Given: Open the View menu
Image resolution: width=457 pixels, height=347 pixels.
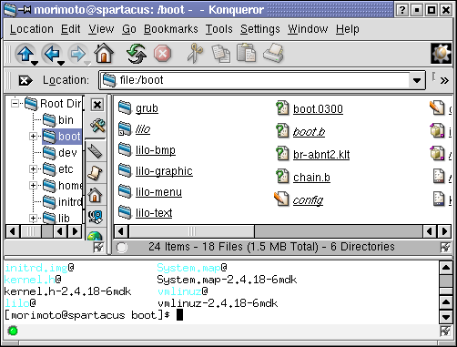Looking at the screenshot, I should click(101, 29).
